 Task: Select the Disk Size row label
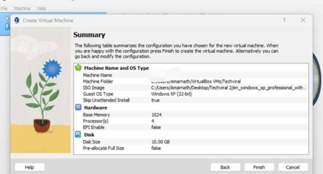(x=91, y=142)
